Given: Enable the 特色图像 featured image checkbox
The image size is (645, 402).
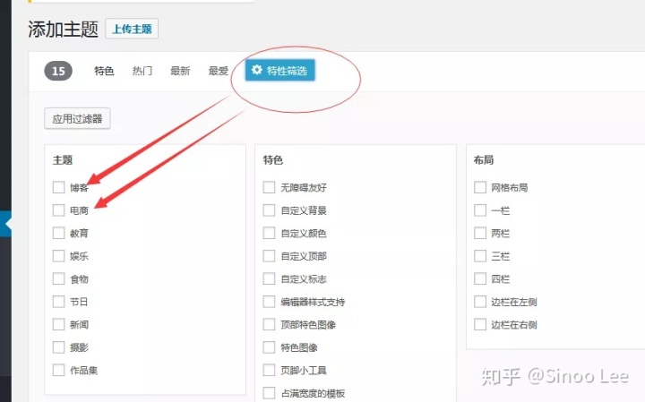Looking at the screenshot, I should [269, 347].
